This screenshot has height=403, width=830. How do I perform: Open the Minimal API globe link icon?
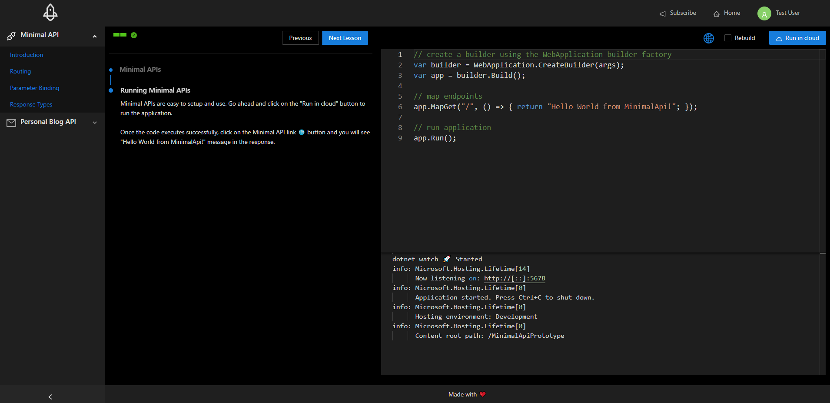point(709,38)
